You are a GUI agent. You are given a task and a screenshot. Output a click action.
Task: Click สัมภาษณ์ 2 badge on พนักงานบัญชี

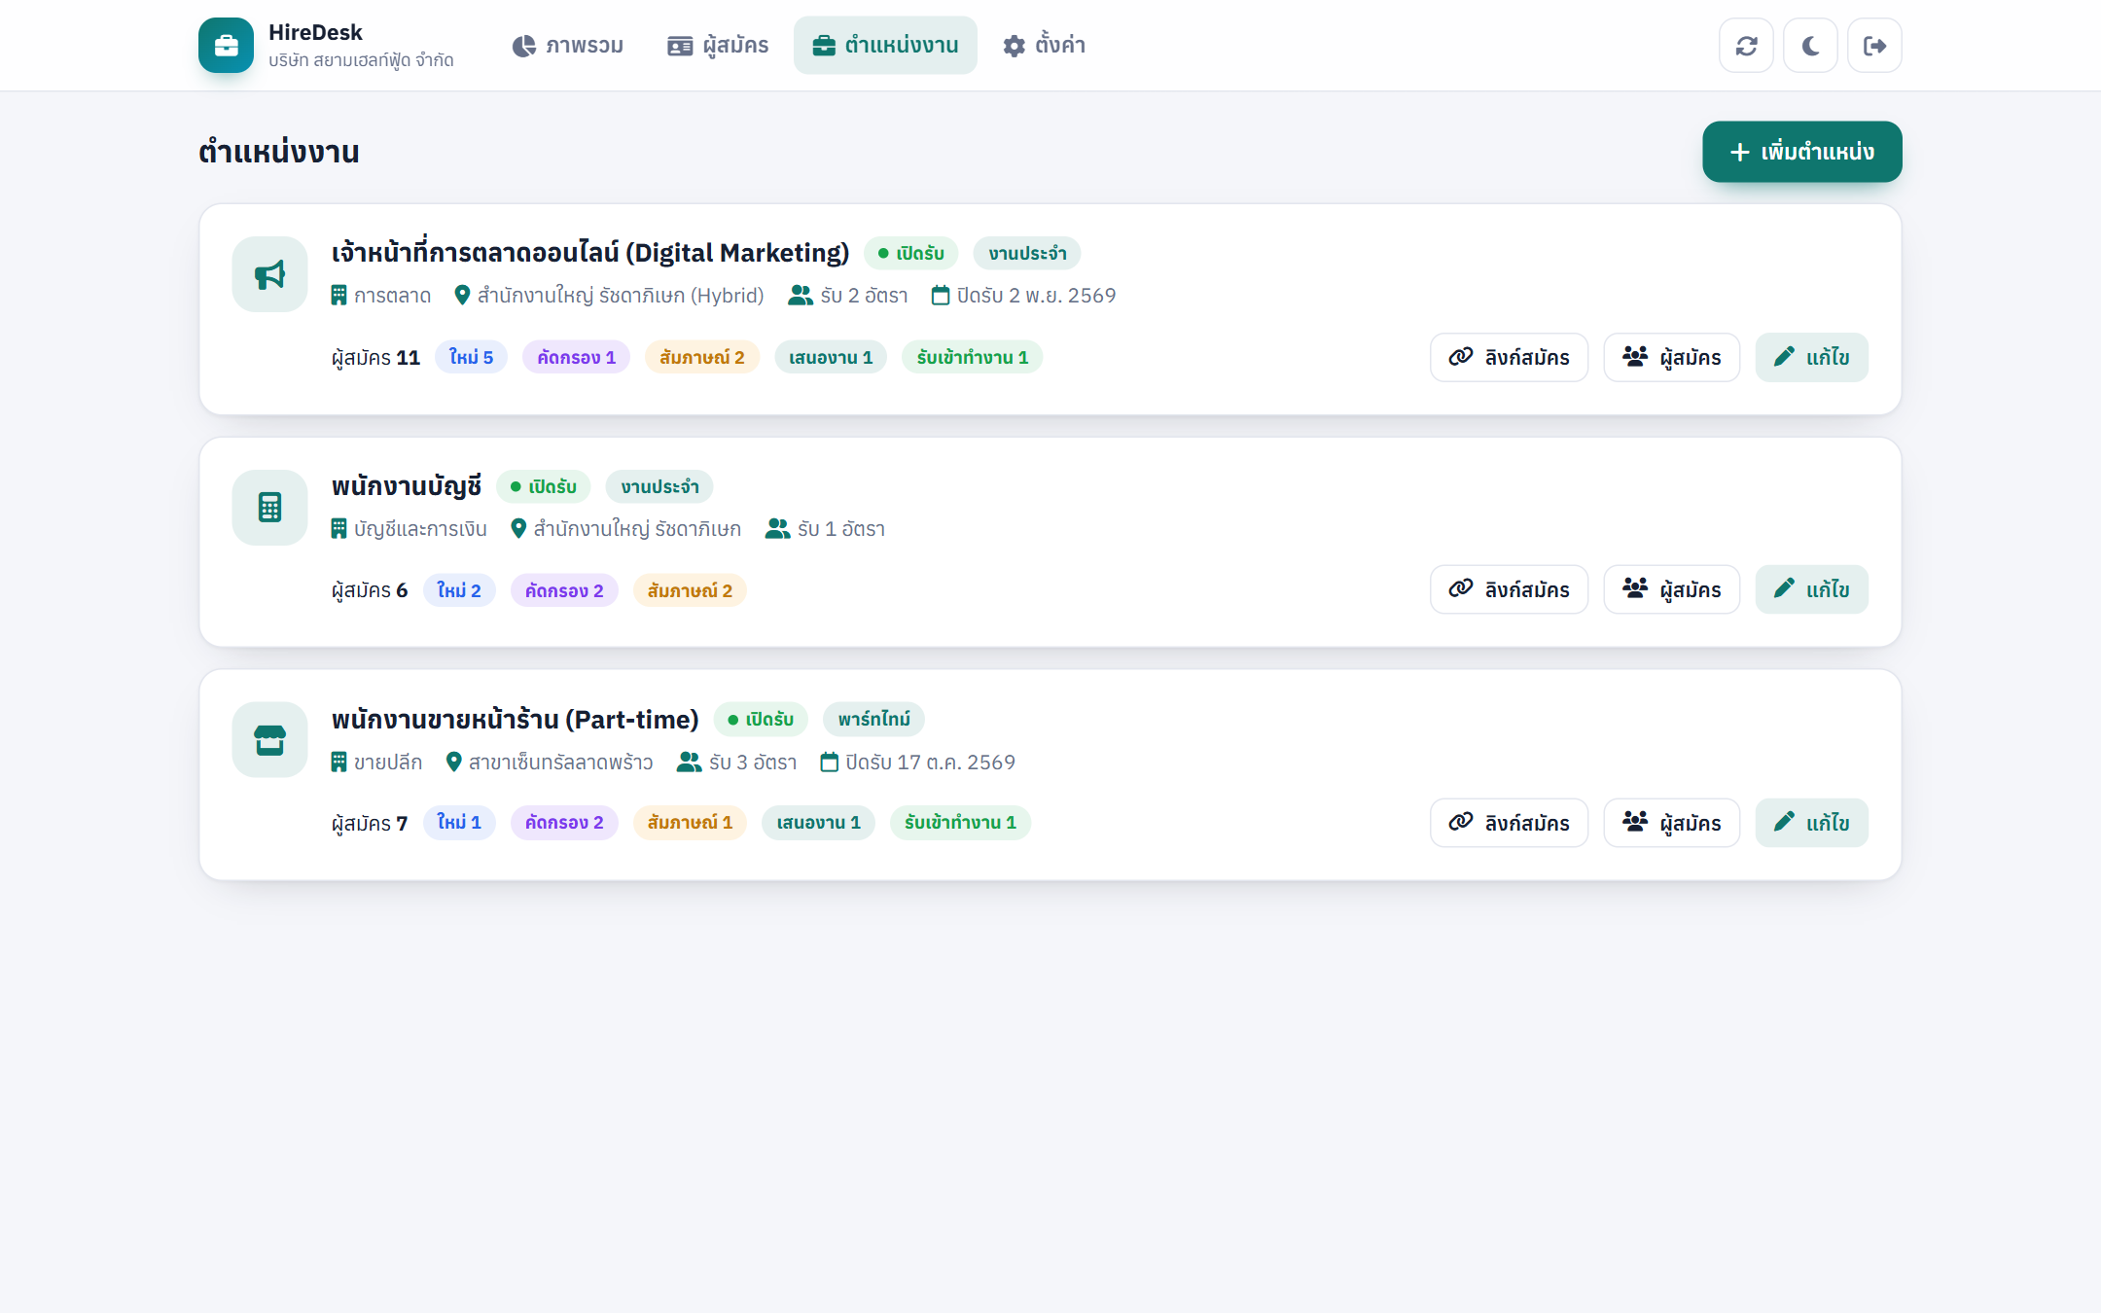pyautogui.click(x=690, y=590)
